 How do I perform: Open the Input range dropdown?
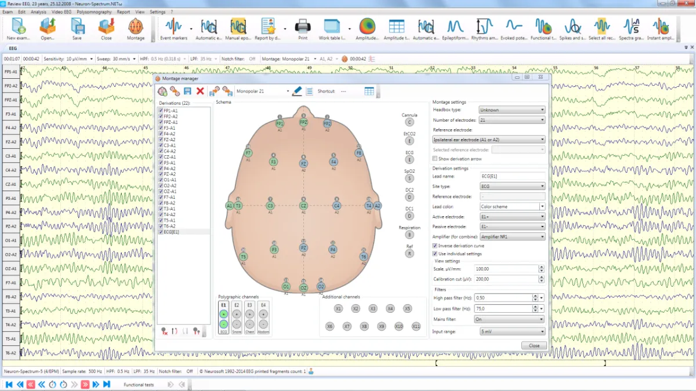click(512, 332)
